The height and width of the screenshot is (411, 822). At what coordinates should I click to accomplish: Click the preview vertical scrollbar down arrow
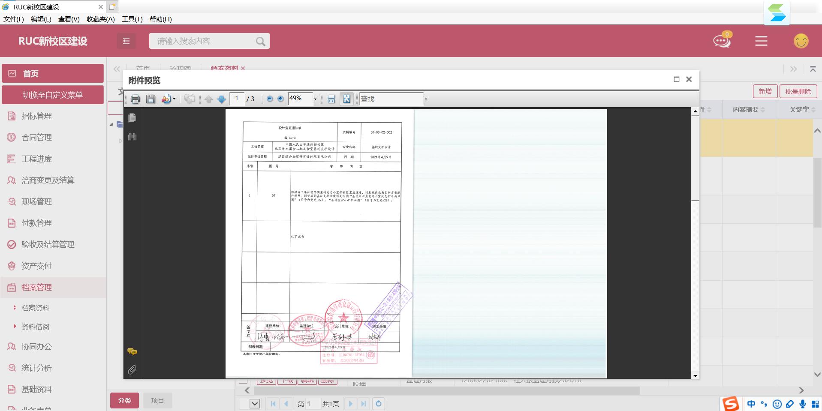695,375
